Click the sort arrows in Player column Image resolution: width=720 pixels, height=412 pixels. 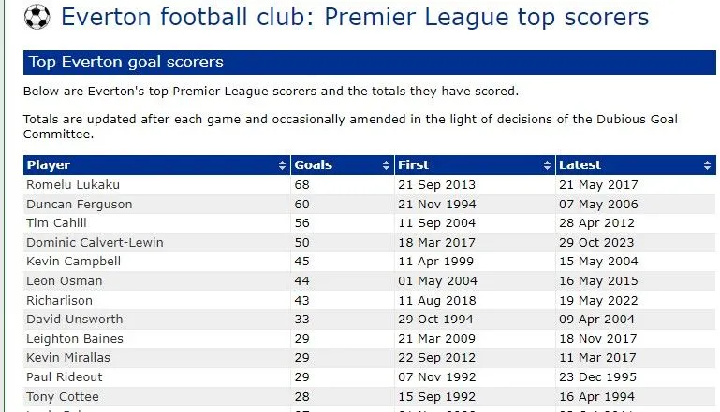[283, 165]
